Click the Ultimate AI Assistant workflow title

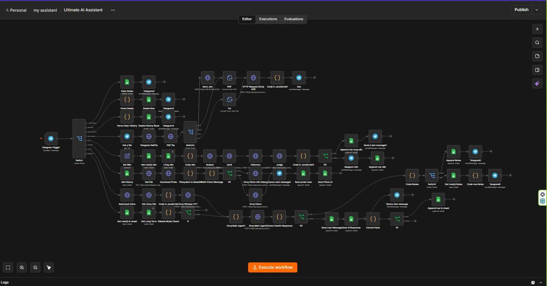point(83,10)
